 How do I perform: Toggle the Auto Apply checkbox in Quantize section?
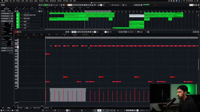click(x=12, y=26)
